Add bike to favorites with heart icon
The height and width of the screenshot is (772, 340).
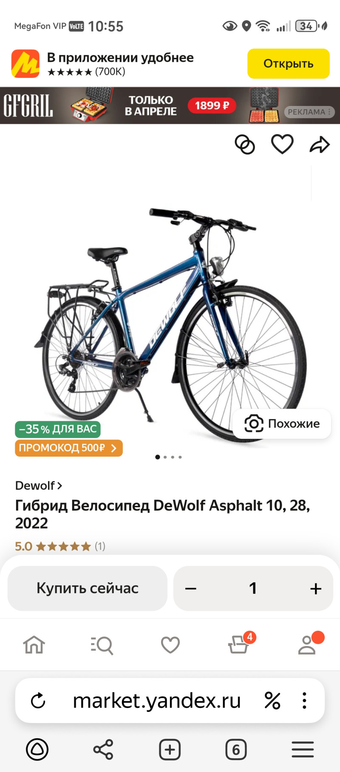coord(282,144)
